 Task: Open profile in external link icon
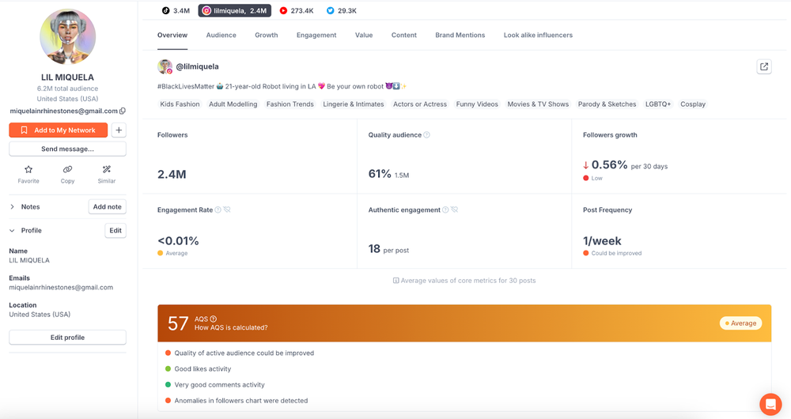(x=764, y=66)
